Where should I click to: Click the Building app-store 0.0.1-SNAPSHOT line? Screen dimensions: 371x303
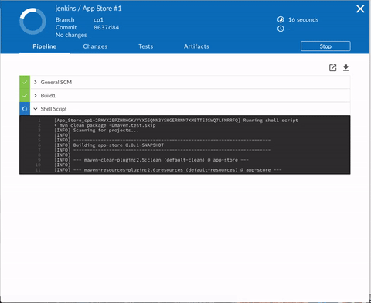(x=109, y=145)
